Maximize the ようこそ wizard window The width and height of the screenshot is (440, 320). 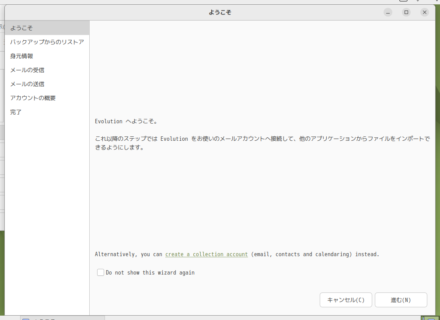coord(406,12)
